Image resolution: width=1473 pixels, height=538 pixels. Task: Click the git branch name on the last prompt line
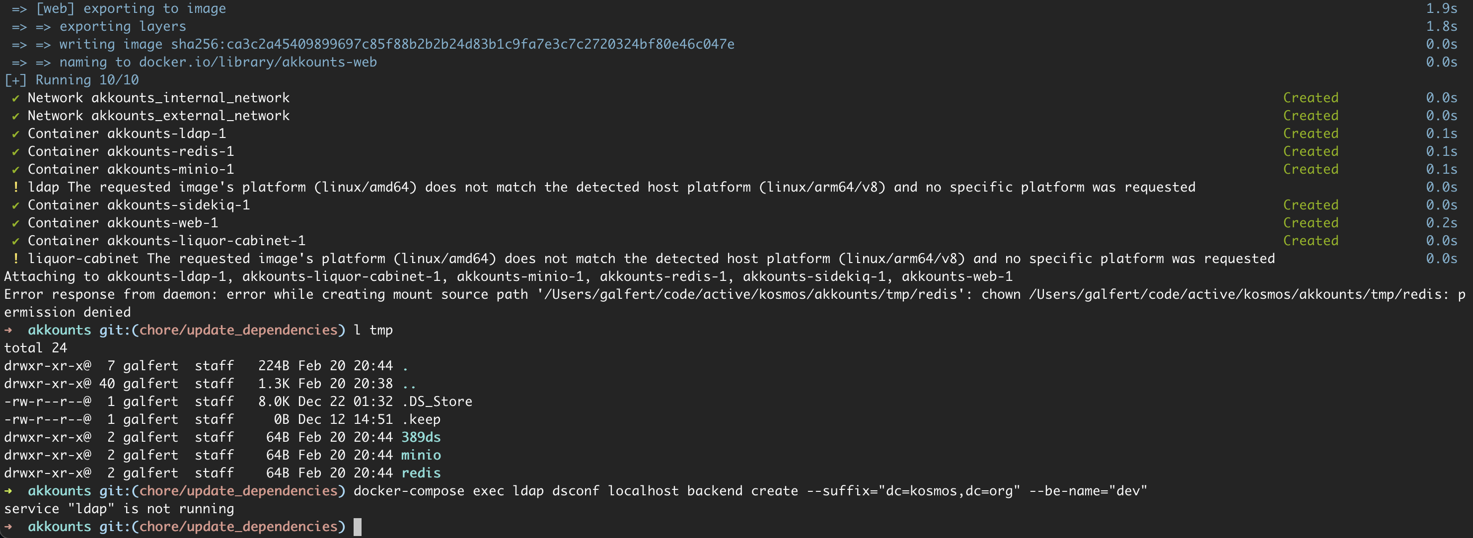coord(238,527)
